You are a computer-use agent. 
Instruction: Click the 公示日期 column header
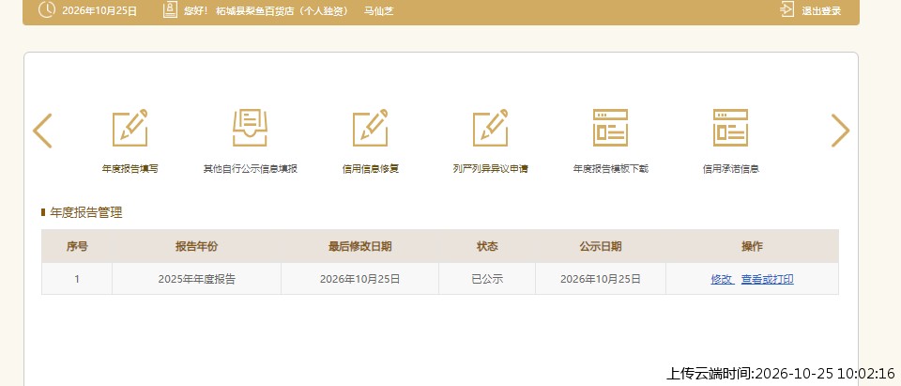[x=600, y=246]
